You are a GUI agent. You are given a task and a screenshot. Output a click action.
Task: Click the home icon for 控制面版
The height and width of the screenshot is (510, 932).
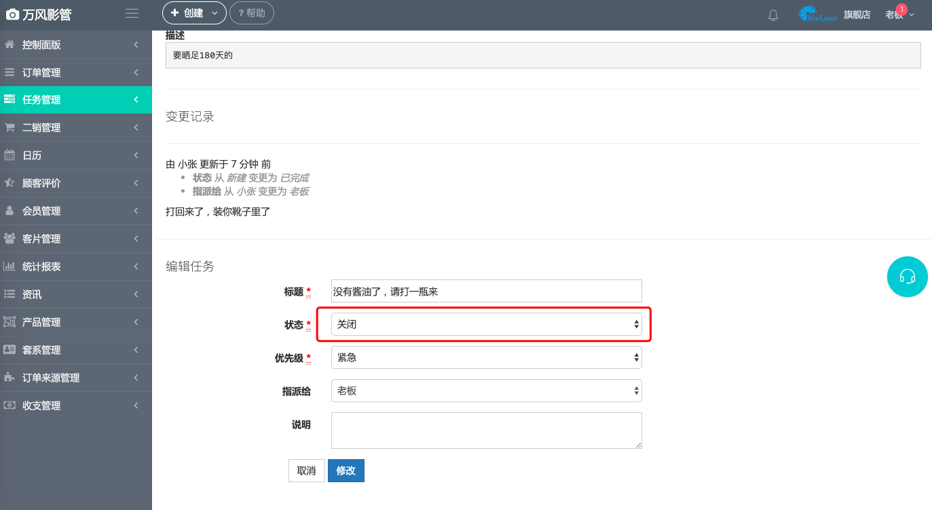point(10,45)
